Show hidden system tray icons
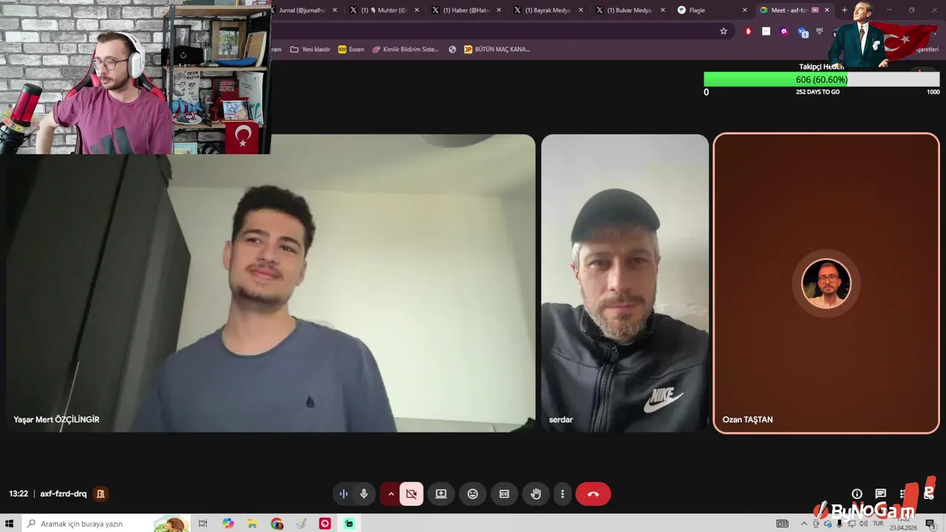 coord(804,524)
